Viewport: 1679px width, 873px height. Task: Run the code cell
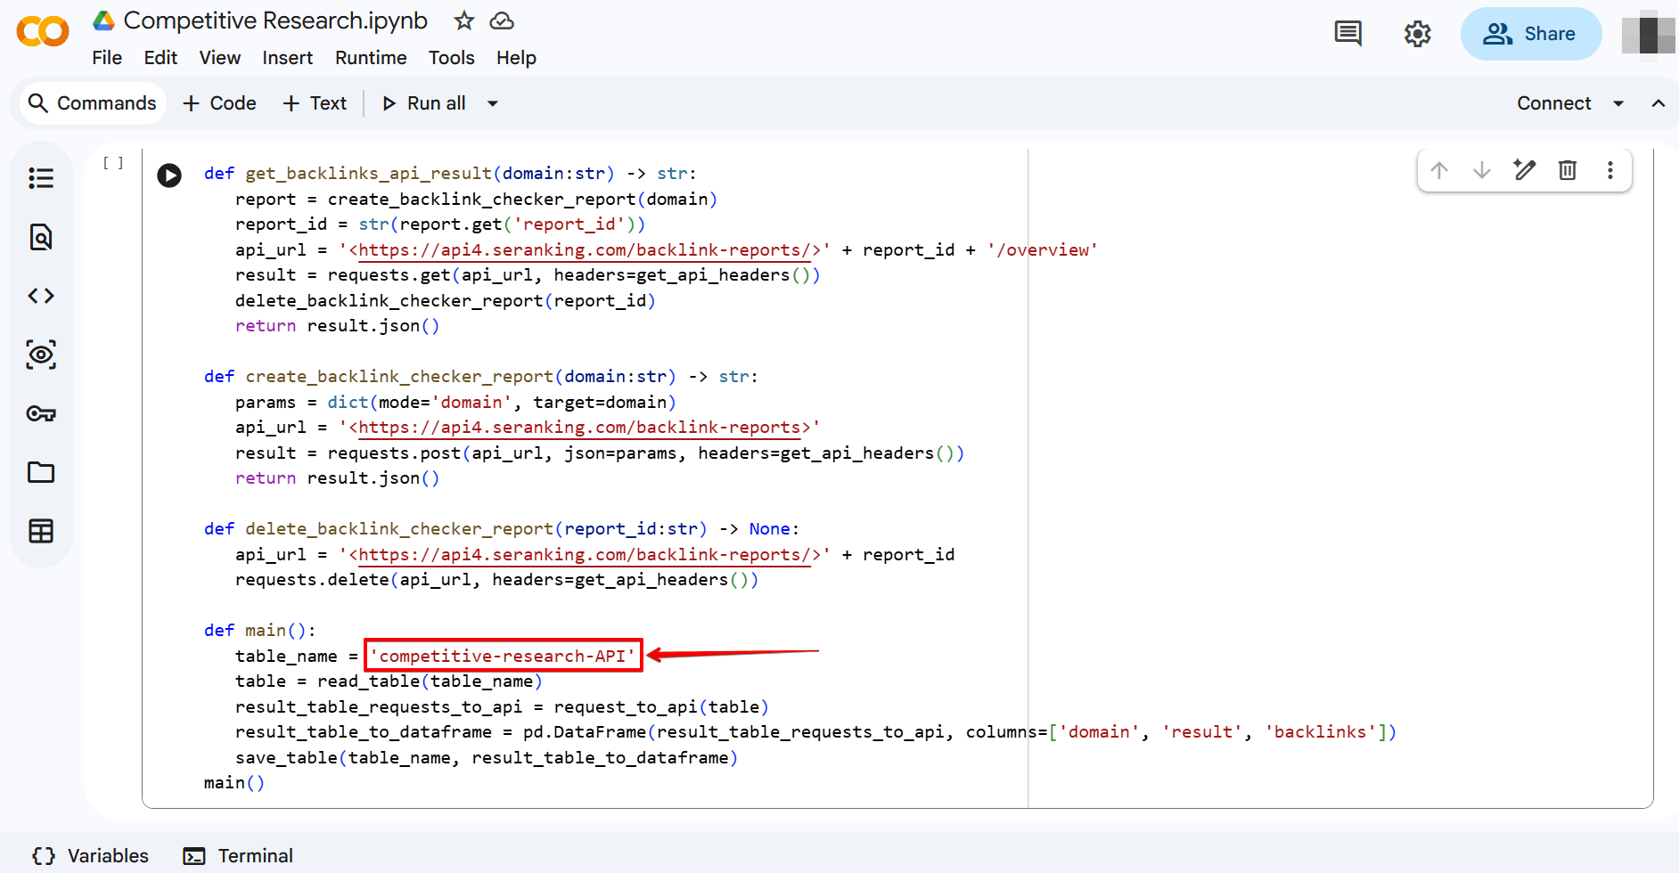(x=169, y=175)
